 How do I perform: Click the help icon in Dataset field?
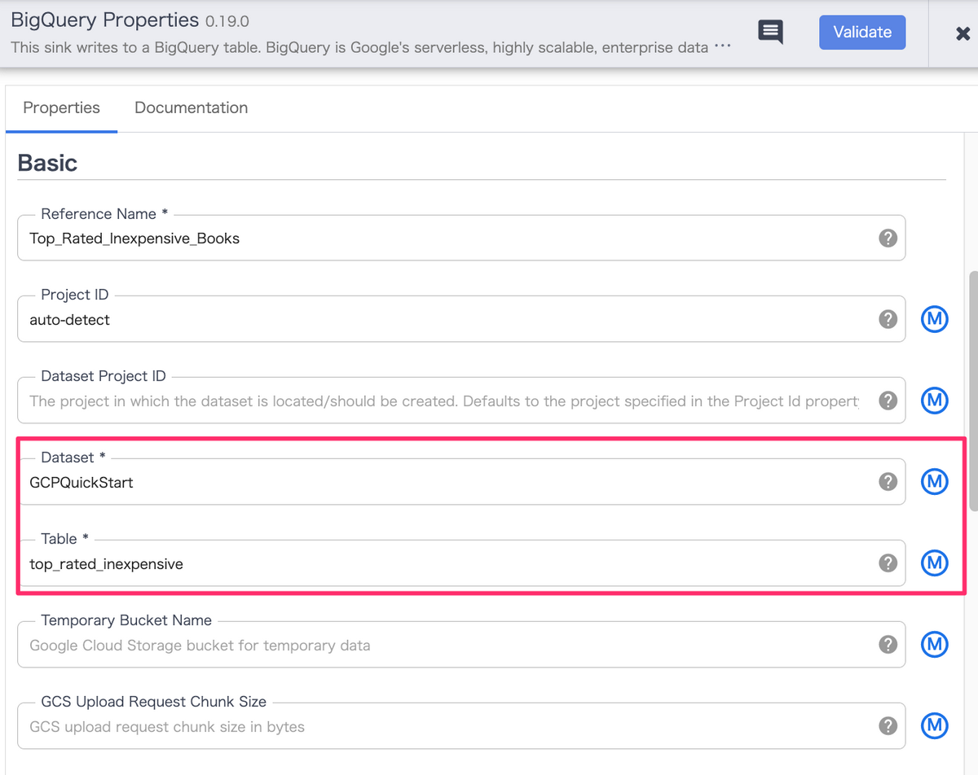[888, 482]
